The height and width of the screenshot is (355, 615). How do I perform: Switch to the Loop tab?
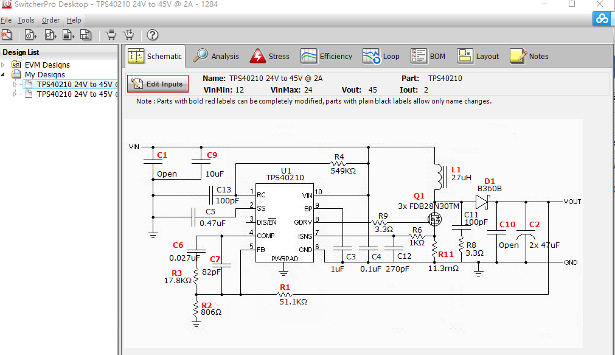pyautogui.click(x=381, y=56)
